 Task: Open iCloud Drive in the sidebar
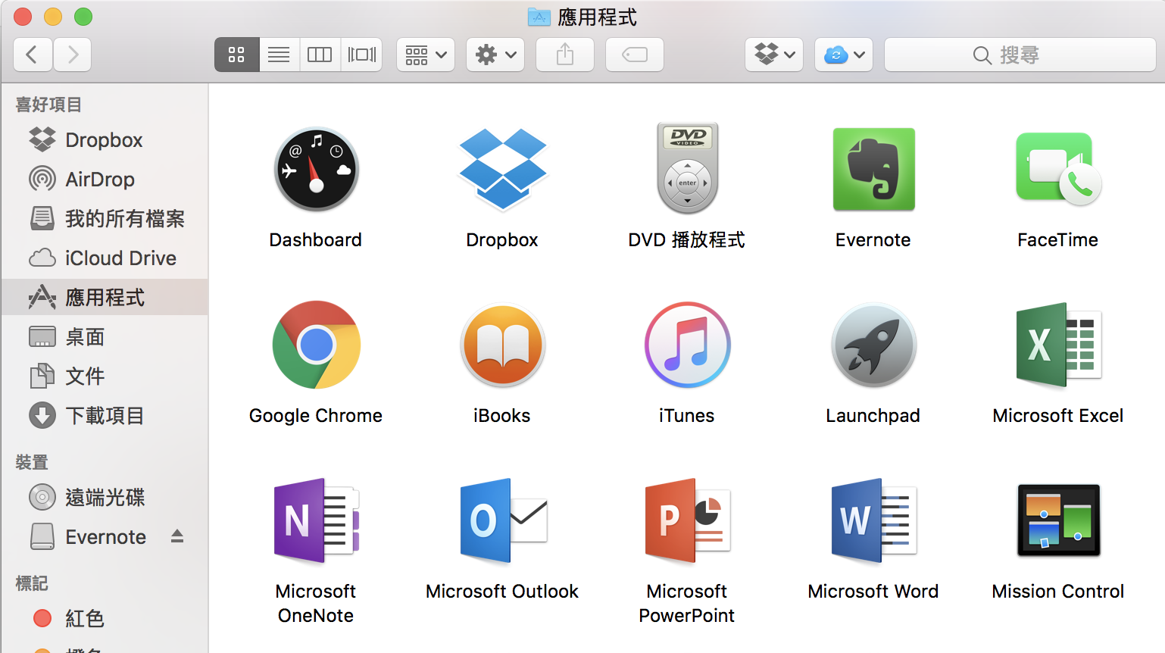click(105, 258)
